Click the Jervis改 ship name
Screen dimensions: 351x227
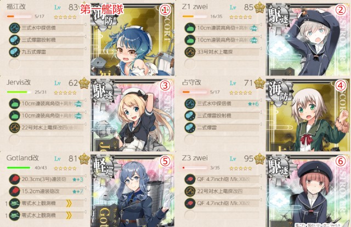19,83
